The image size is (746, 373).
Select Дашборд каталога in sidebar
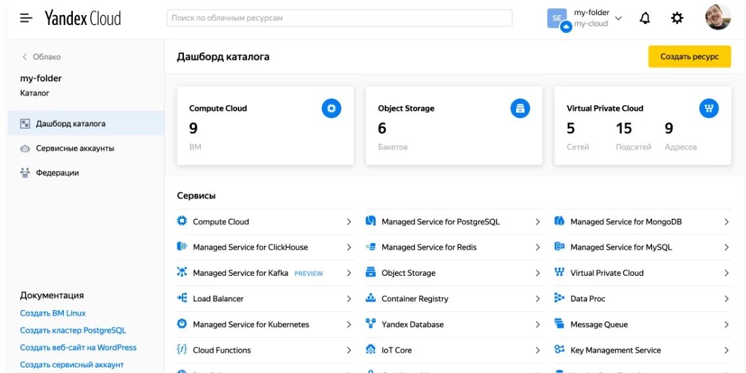click(85, 123)
